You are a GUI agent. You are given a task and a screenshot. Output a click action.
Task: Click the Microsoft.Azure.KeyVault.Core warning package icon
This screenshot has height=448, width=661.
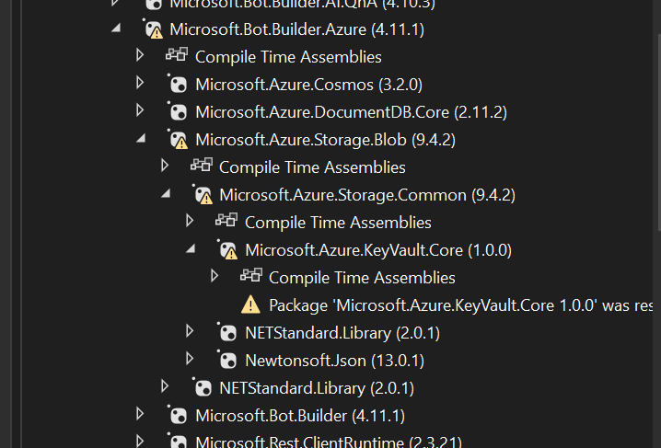(226, 250)
